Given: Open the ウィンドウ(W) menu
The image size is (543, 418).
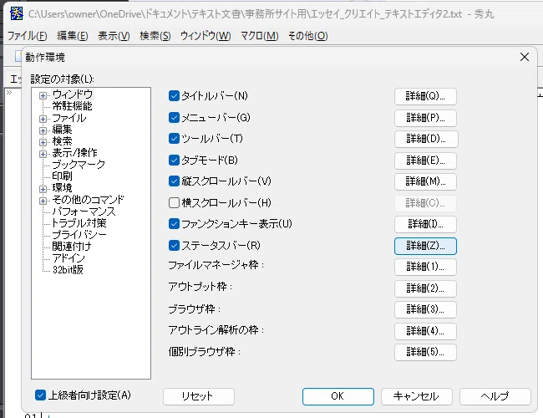Looking at the screenshot, I should click(206, 36).
